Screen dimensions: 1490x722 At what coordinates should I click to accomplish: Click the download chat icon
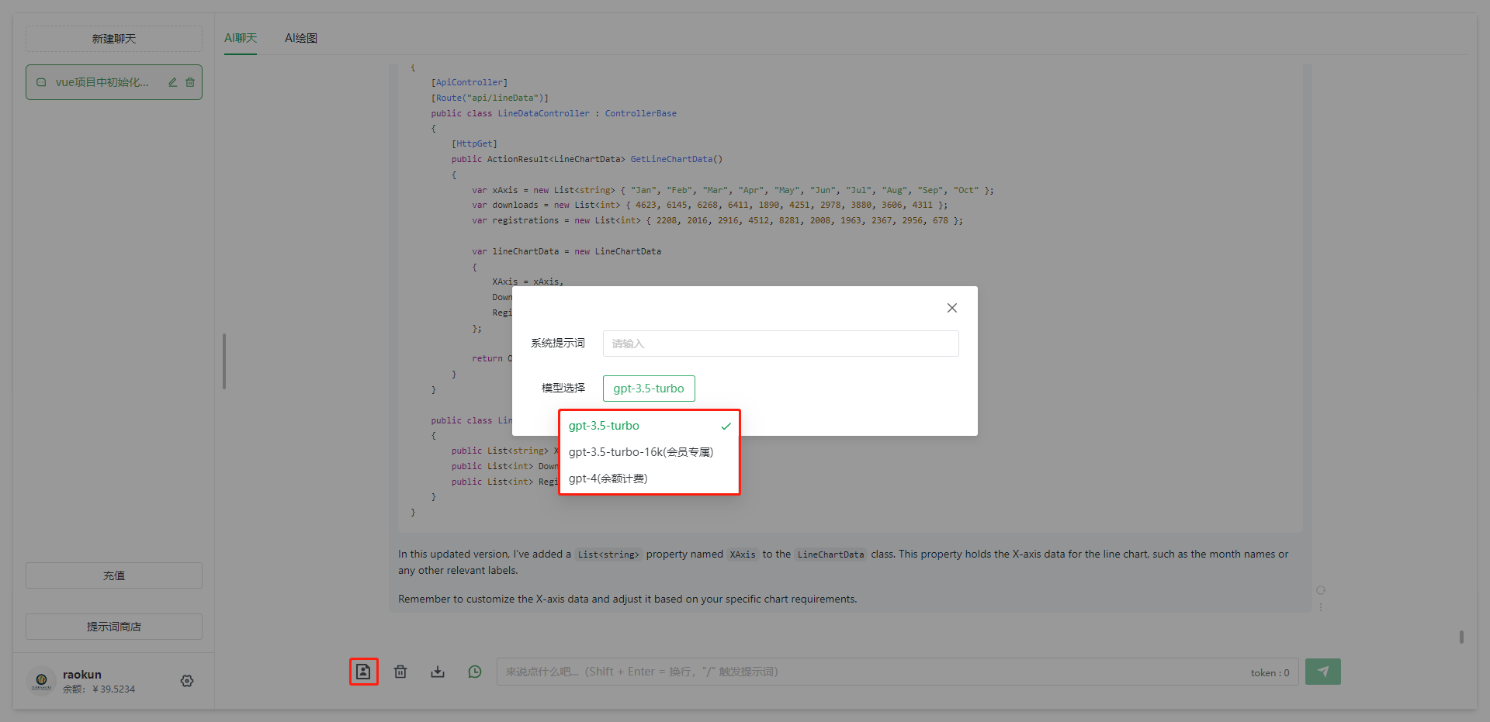438,672
